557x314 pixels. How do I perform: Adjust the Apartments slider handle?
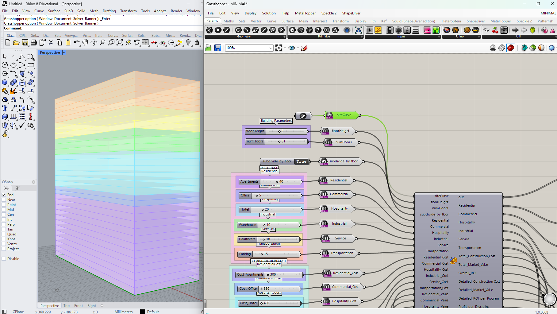[277, 182]
